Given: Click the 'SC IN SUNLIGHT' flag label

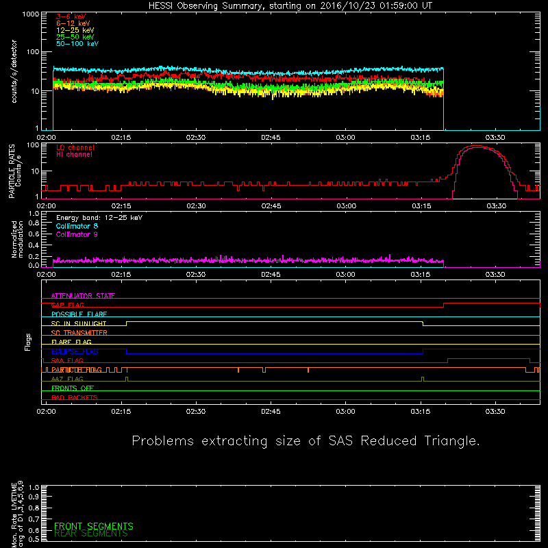Looking at the screenshot, I should pyautogui.click(x=79, y=323).
